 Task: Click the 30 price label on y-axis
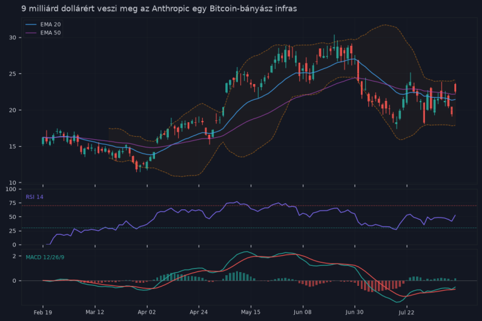click(13, 38)
